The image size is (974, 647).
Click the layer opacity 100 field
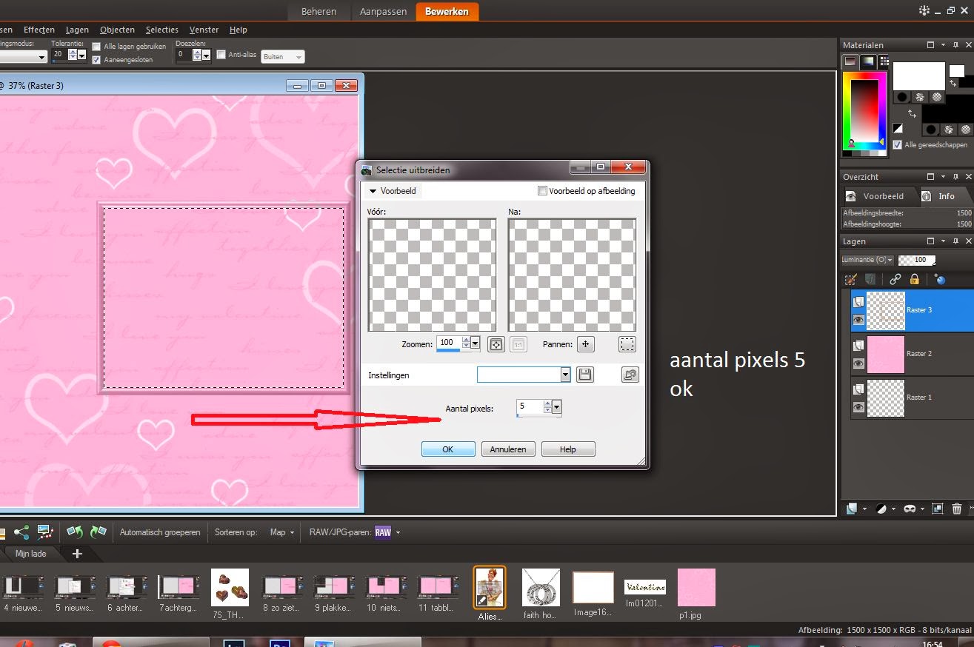(917, 260)
